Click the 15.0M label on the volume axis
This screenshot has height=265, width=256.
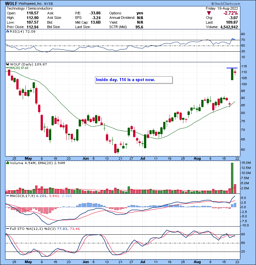(x=246, y=163)
